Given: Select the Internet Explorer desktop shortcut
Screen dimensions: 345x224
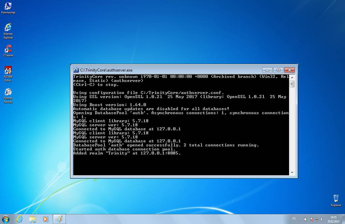Looking at the screenshot, I should point(8,28).
